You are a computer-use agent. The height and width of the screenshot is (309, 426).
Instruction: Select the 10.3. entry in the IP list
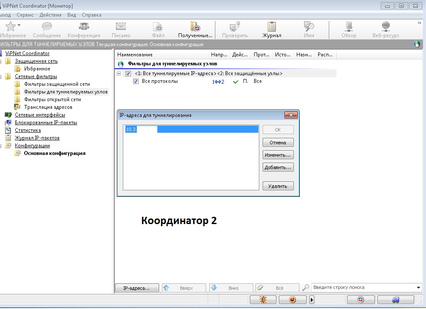191,129
